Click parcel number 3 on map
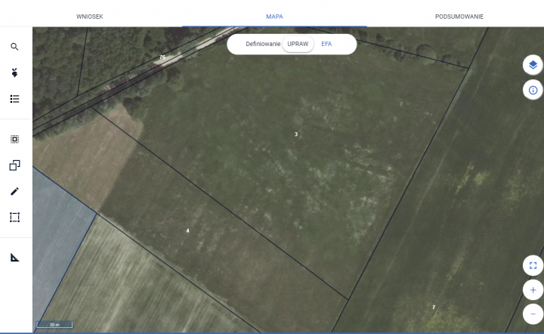544x334 pixels. (295, 135)
